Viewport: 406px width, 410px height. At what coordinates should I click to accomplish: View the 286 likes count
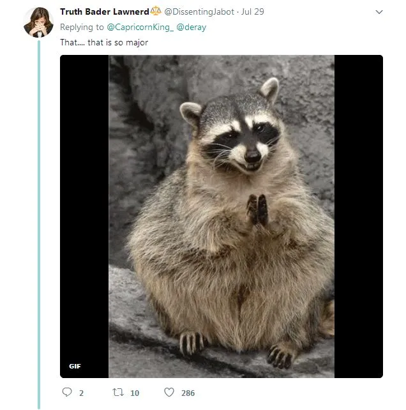188,393
